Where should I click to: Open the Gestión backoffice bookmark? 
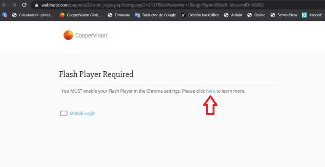[200, 15]
